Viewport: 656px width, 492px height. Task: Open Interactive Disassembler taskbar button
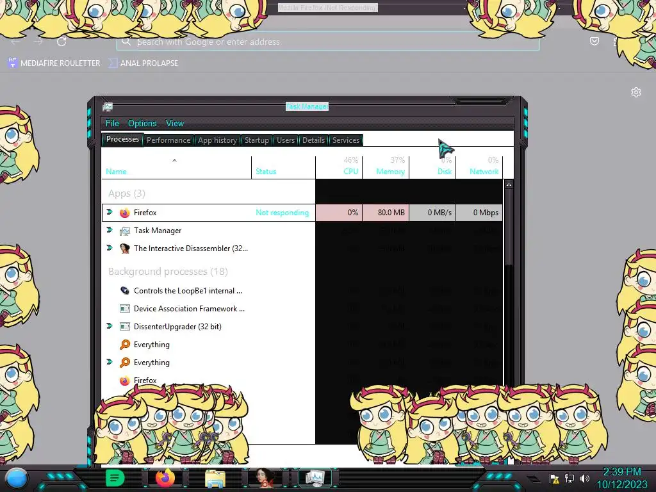265,478
